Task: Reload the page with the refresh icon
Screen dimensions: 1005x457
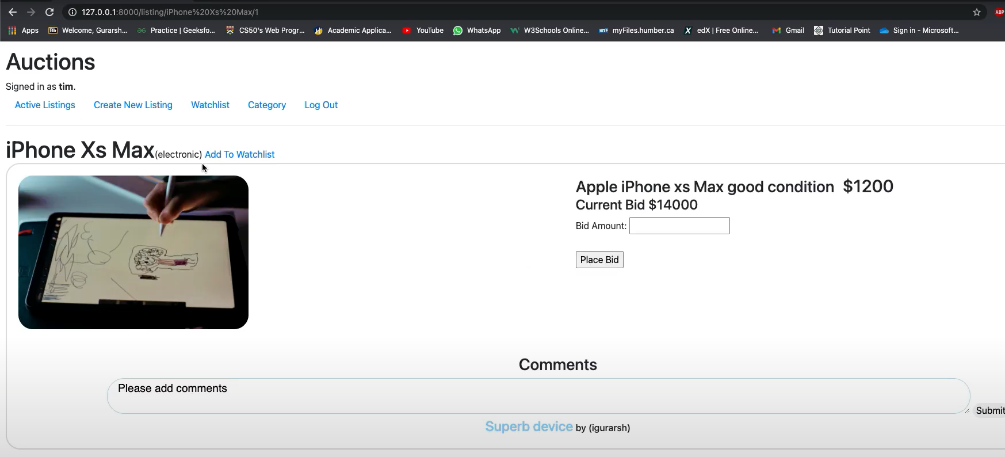Action: (49, 12)
